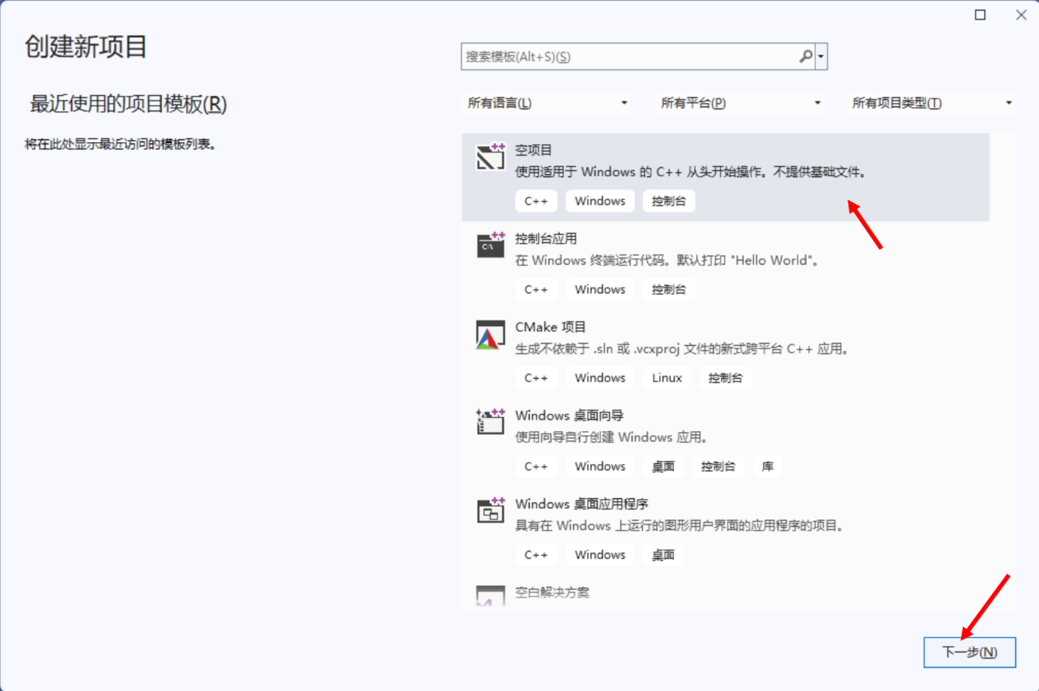This screenshot has height=691, width=1039.
Task: Click the Linux tag under CMake project
Action: coord(666,378)
